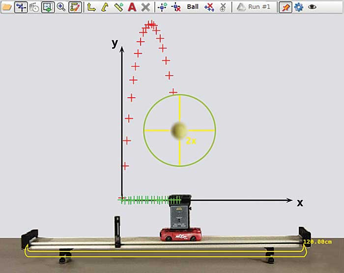344x273 pixels.
Task: Open video settings with blue gear
Action: (299, 7)
